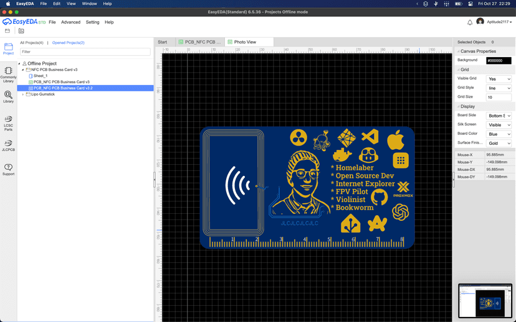The height and width of the screenshot is (322, 516).
Task: Click the folder icon below EasyEDA logo
Action: point(7,31)
